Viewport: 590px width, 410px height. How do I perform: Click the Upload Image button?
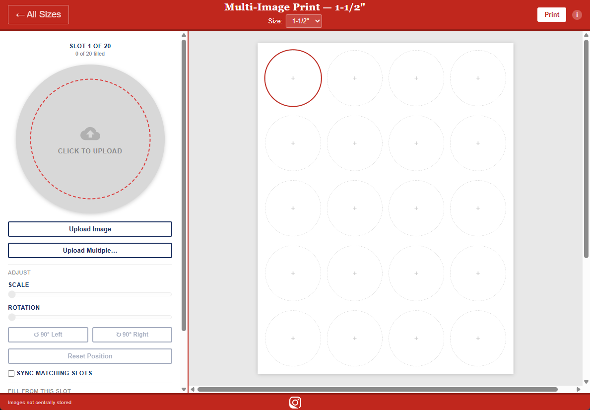point(90,229)
